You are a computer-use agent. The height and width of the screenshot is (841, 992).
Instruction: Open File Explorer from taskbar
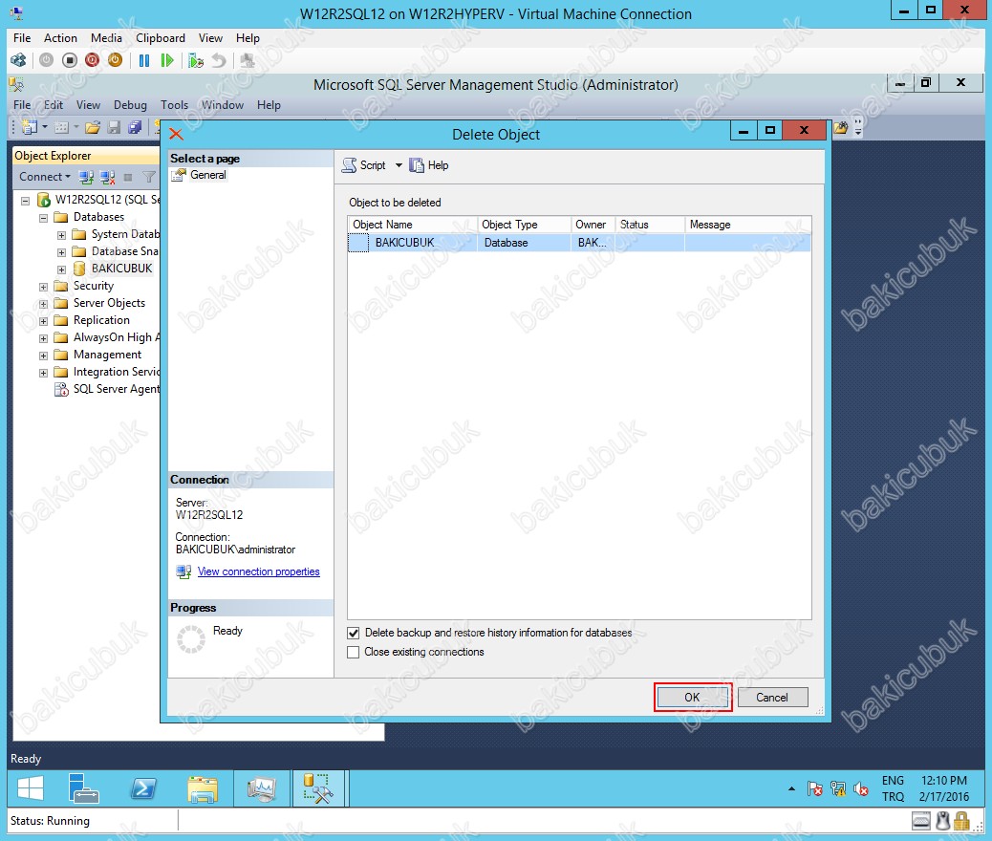(x=203, y=788)
